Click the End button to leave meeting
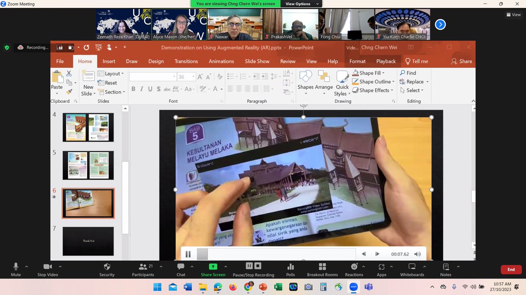 (511, 270)
